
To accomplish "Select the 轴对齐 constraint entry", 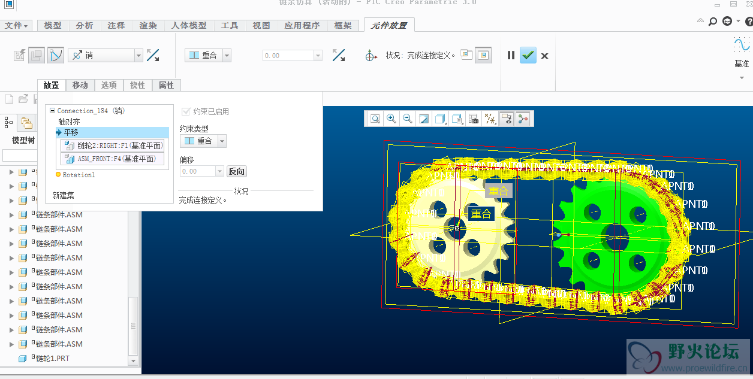I will pyautogui.click(x=69, y=122).
